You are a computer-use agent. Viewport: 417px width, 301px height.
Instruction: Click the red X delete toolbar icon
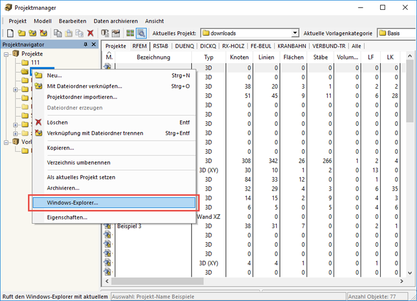pos(91,33)
